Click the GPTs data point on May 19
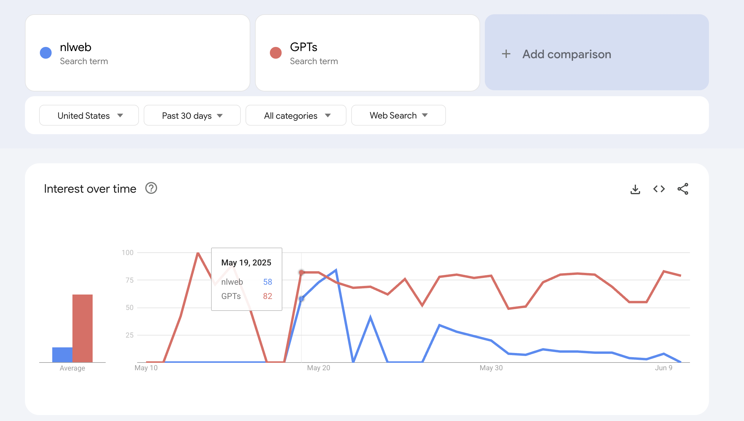This screenshot has height=421, width=744. pyautogui.click(x=301, y=272)
